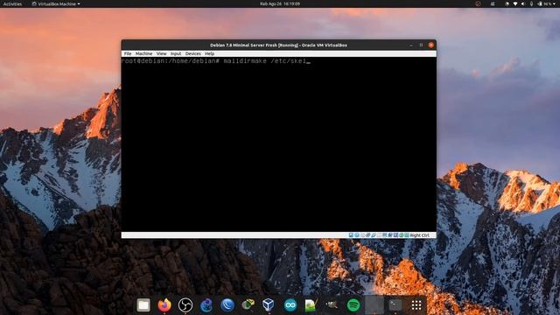Click the VirtualBox window title bar
This screenshot has width=560, height=315.
pos(278,45)
